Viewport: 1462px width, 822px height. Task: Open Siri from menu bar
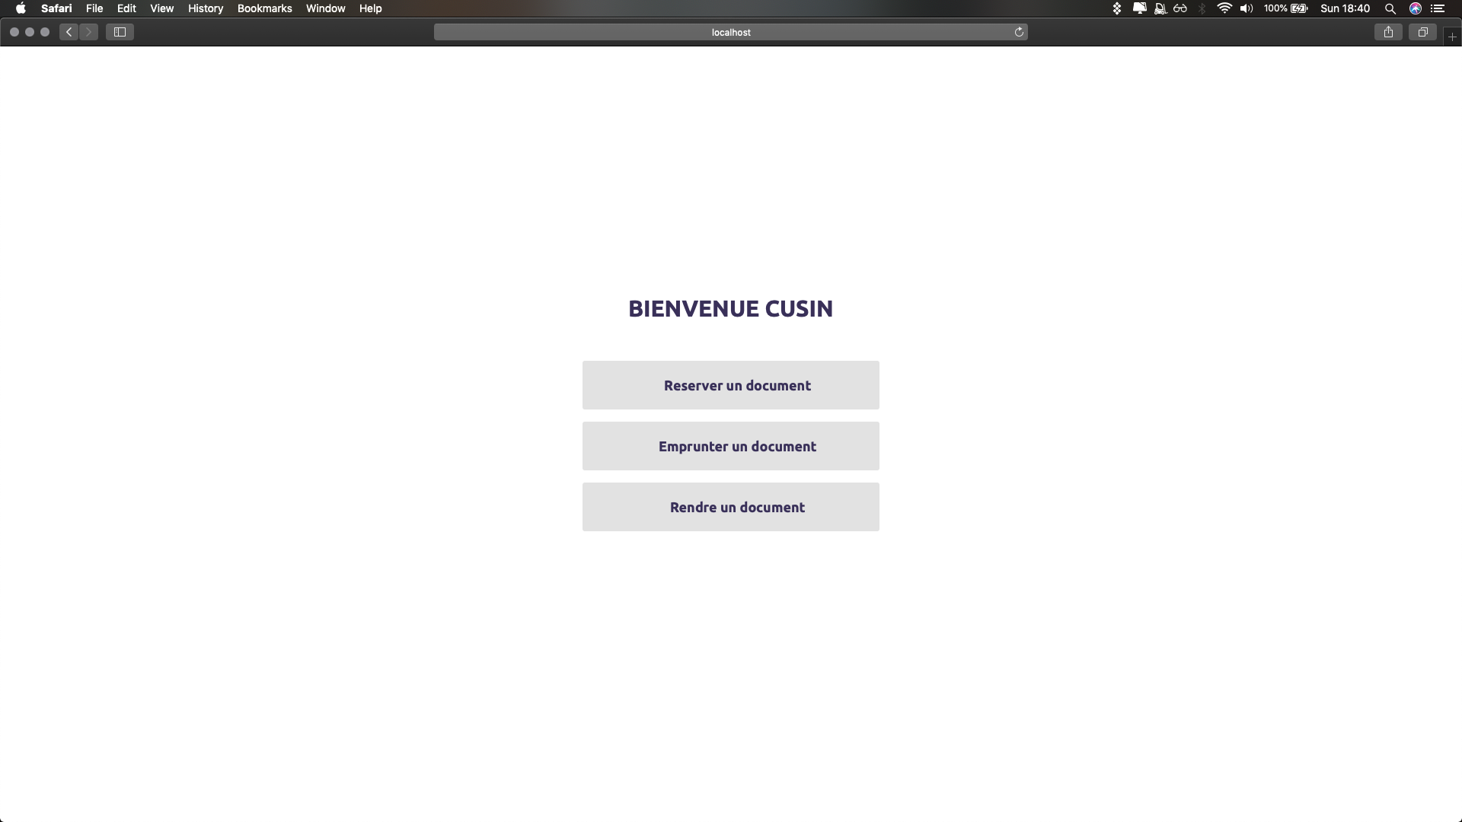(1415, 8)
